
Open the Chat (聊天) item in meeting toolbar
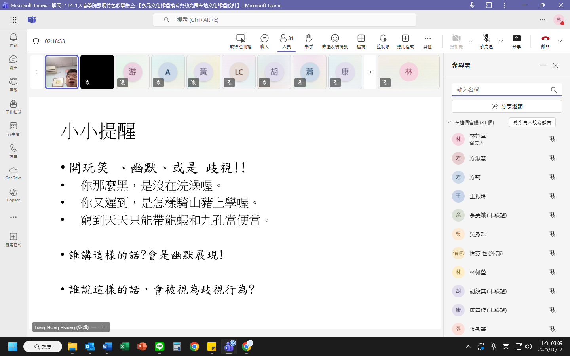coord(264,41)
